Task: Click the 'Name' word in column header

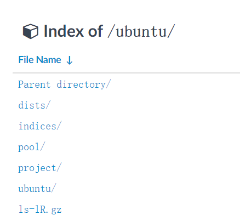Action: 49,60
